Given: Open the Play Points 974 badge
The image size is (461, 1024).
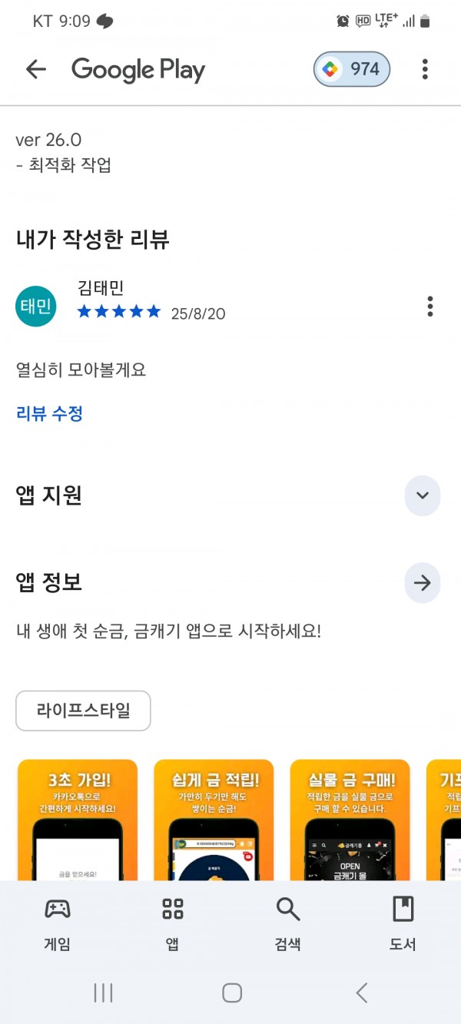Looking at the screenshot, I should tap(352, 69).
